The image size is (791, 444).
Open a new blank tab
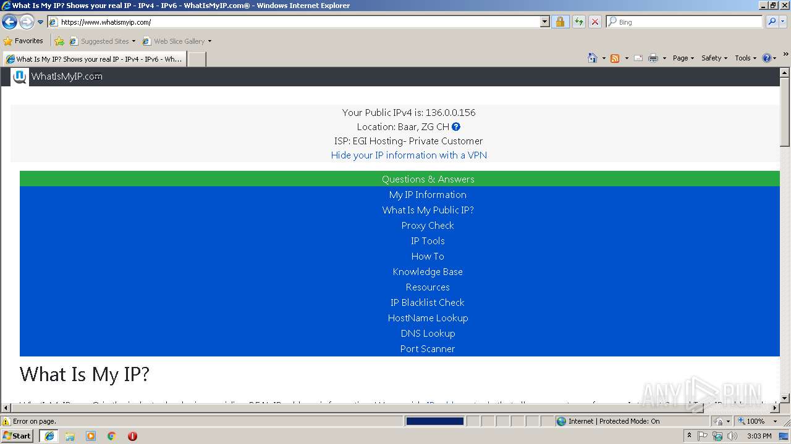pos(197,59)
